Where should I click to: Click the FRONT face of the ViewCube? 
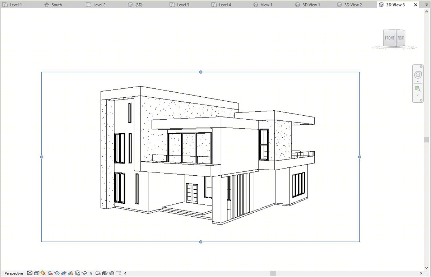[x=390, y=38]
